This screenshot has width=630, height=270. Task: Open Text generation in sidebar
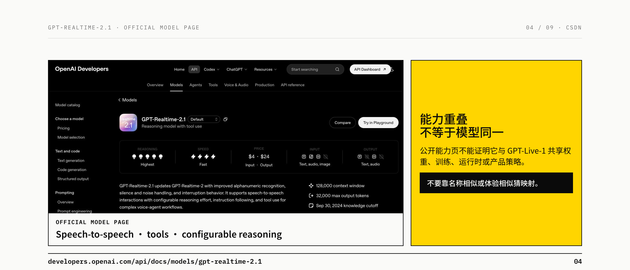[71, 160]
